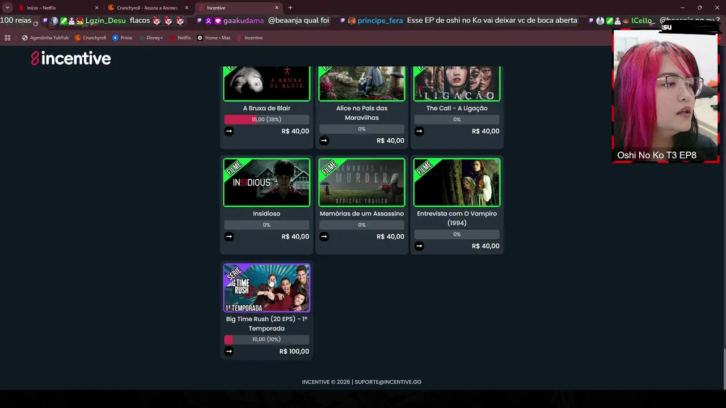Open the Crunchyroll bookmark

(90, 38)
